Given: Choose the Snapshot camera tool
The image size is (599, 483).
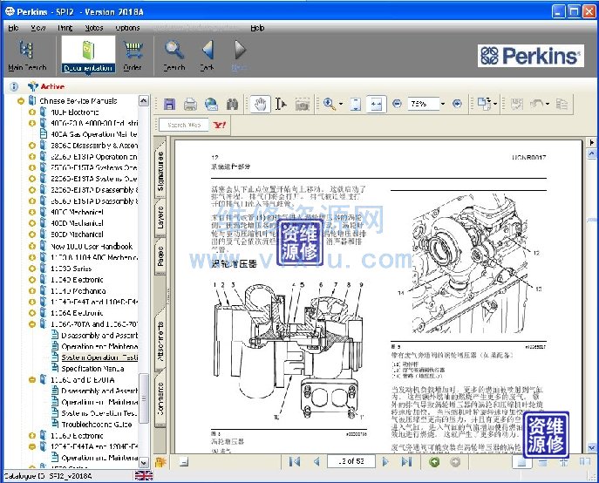Looking at the screenshot, I should click(x=303, y=104).
